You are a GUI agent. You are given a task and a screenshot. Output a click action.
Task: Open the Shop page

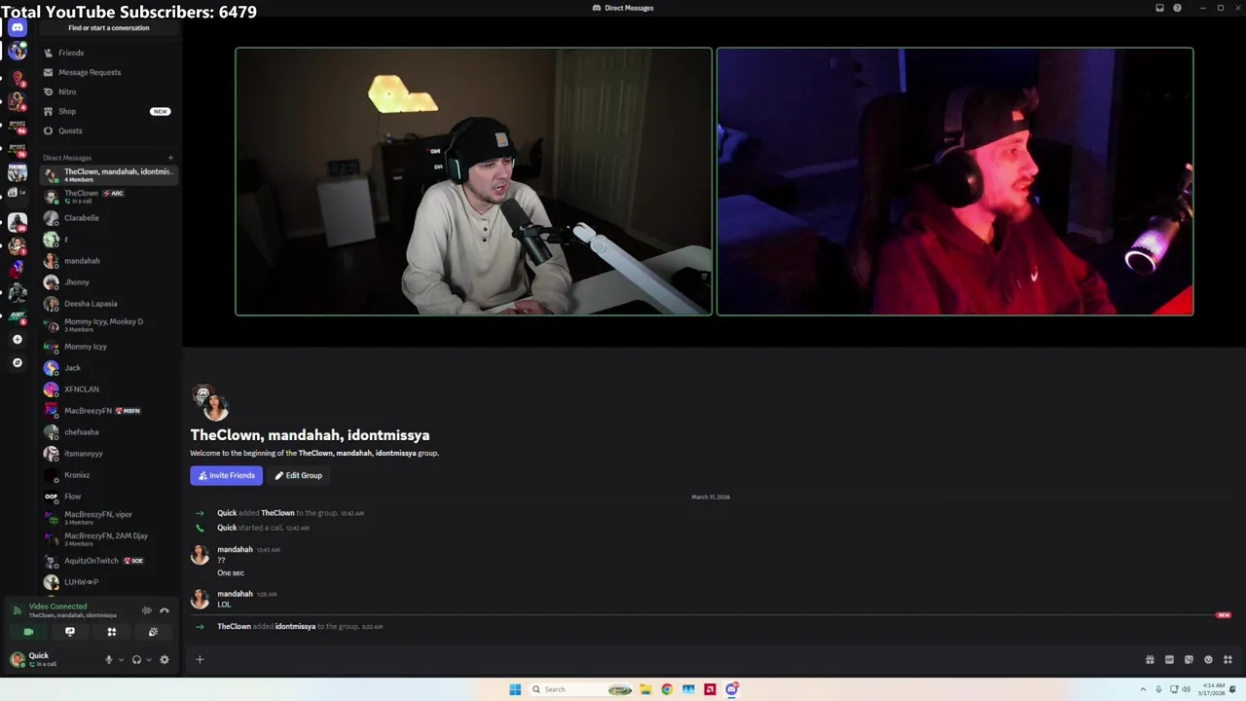[107, 111]
